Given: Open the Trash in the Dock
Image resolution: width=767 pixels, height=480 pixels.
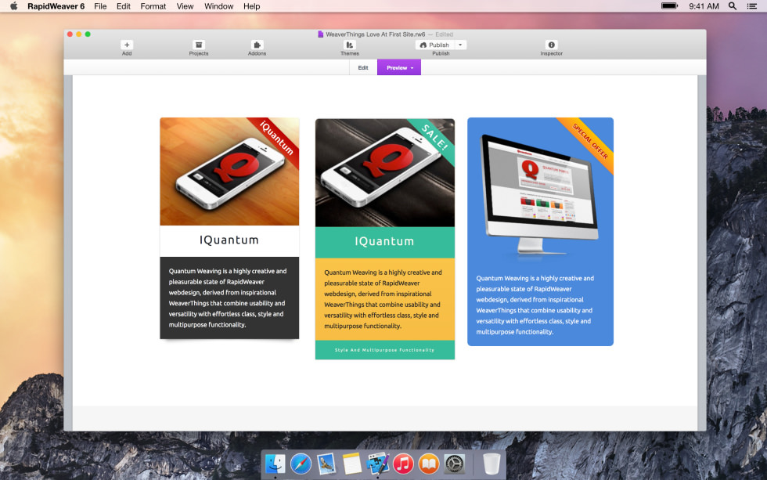Looking at the screenshot, I should 492,464.
